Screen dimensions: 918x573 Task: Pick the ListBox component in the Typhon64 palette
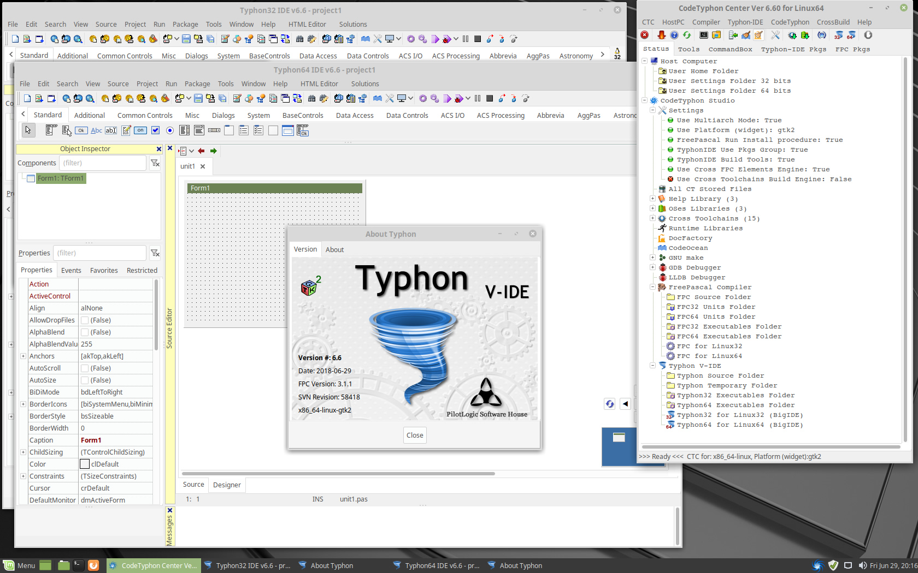[x=185, y=130]
